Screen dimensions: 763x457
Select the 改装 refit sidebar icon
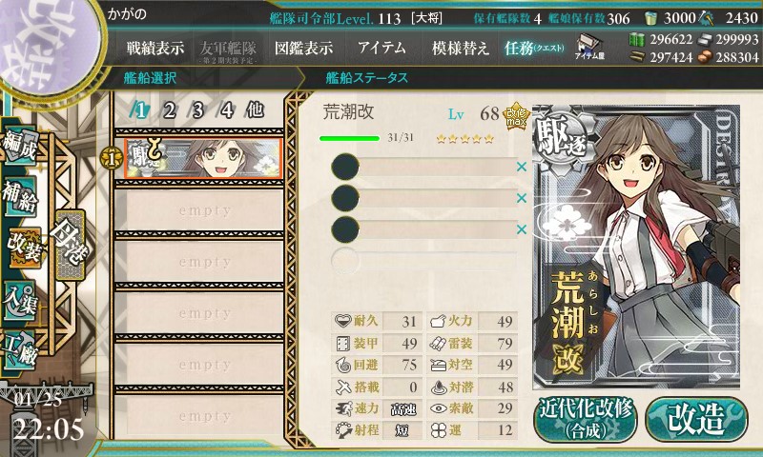(x=23, y=248)
